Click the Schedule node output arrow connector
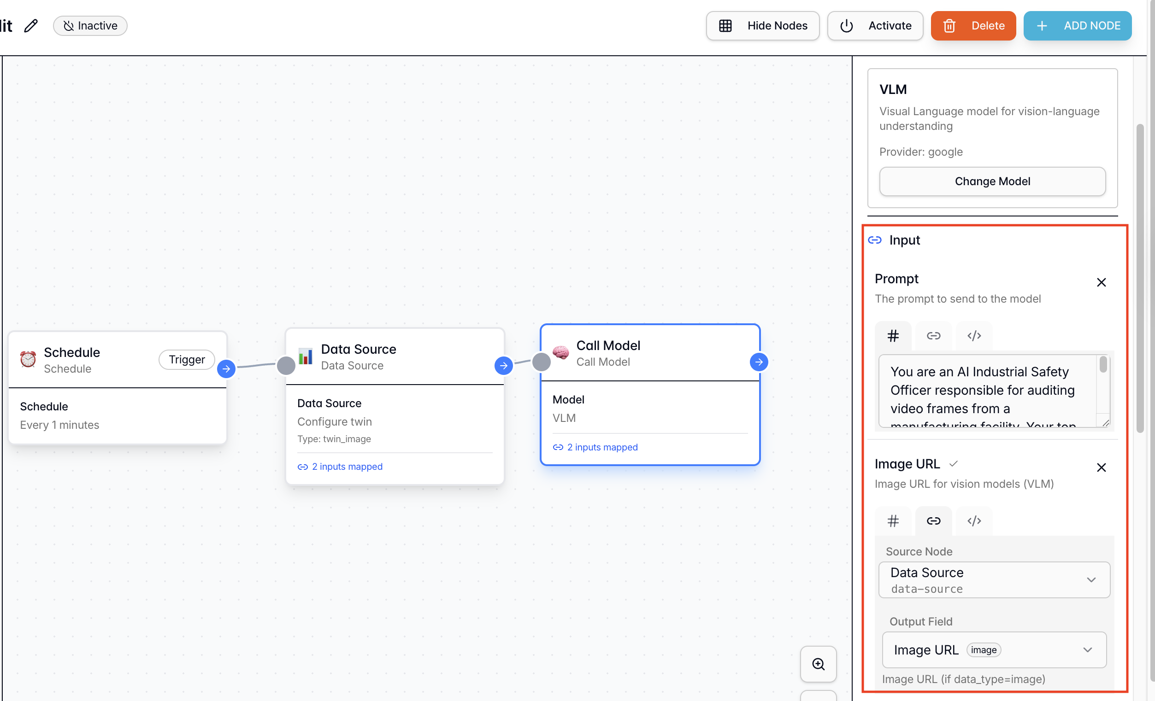This screenshot has height=701, width=1155. [226, 369]
